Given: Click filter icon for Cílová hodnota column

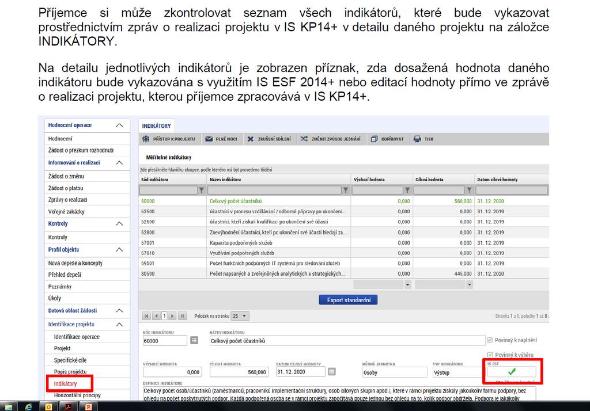Looking at the screenshot, I should [469, 191].
